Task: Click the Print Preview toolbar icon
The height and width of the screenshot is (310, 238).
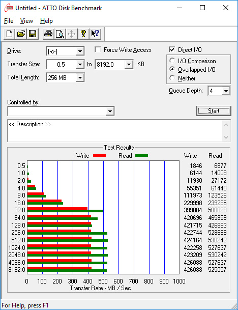Action: [60, 34]
